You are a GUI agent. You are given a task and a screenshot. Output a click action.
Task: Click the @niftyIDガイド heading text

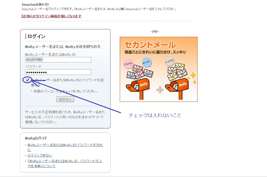click(36, 138)
